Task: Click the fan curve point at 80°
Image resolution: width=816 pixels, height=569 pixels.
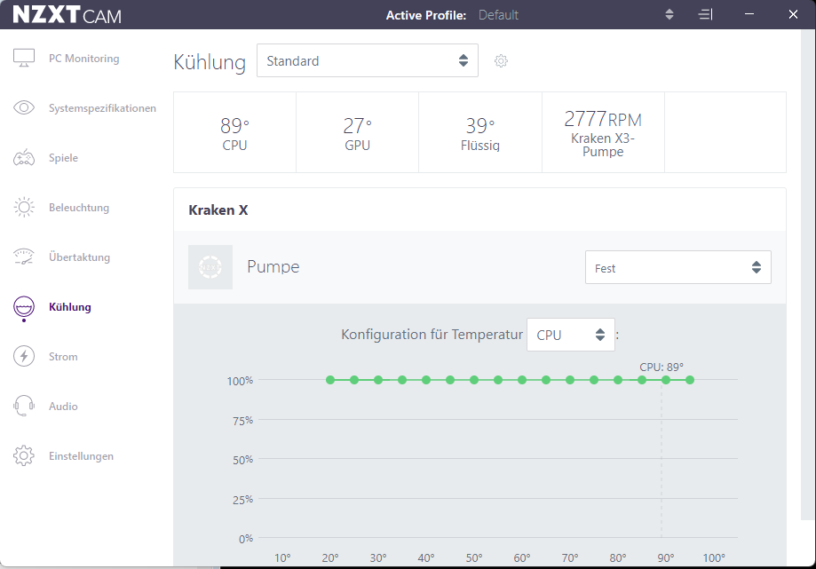Action: (x=618, y=380)
